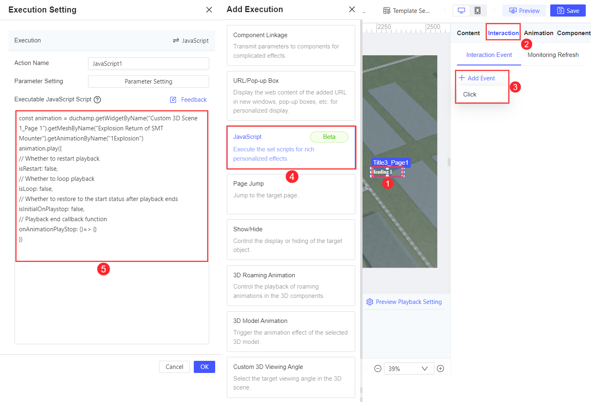Select the 3D Roaming Animation card
The width and height of the screenshot is (591, 402).
pyautogui.click(x=291, y=285)
